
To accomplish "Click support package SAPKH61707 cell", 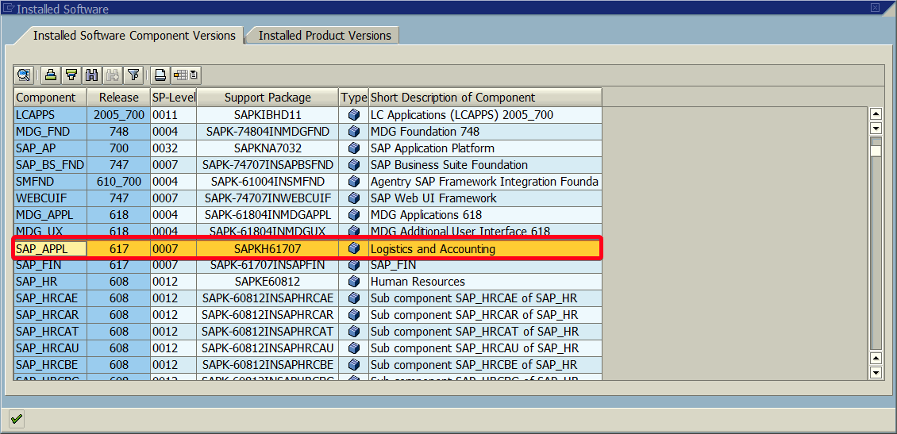I will [268, 248].
